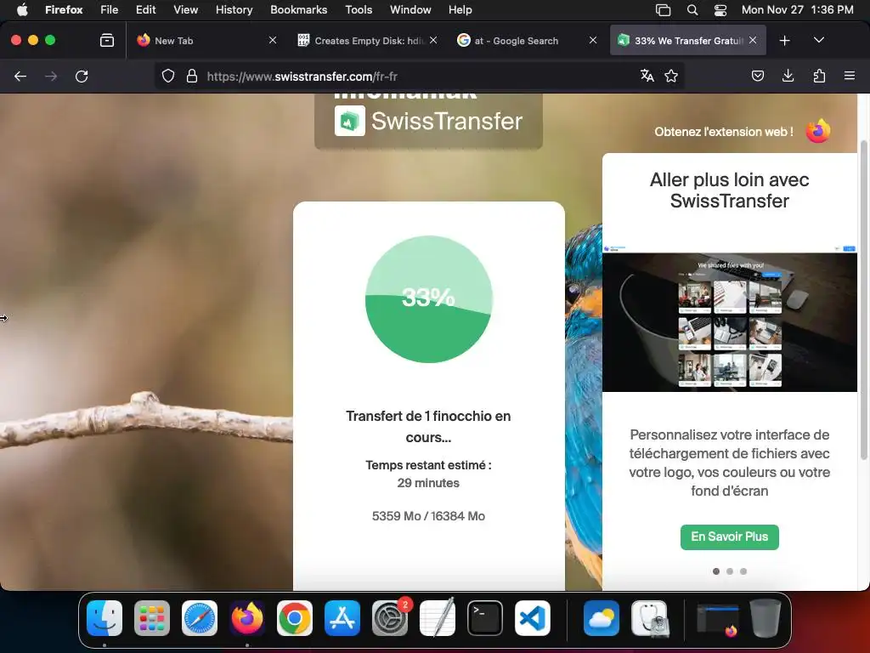870x653 pixels.
Task: Open a new browser tab
Action: (x=784, y=41)
